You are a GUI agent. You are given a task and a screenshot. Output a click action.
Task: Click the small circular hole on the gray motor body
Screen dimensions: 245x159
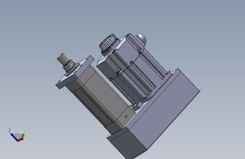pos(126,117)
